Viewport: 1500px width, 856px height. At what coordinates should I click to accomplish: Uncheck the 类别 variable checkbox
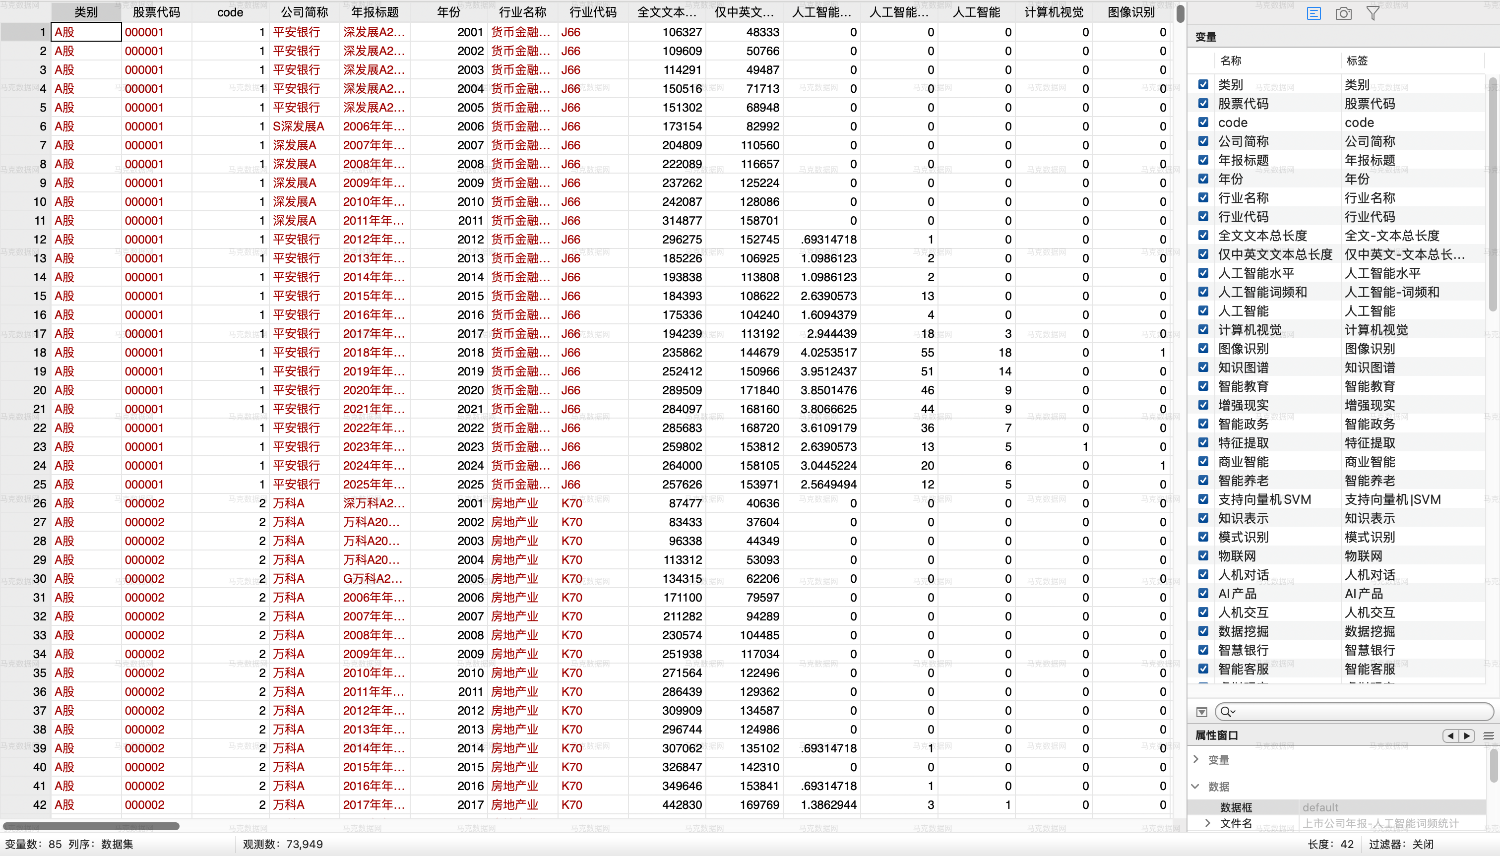[x=1203, y=85]
